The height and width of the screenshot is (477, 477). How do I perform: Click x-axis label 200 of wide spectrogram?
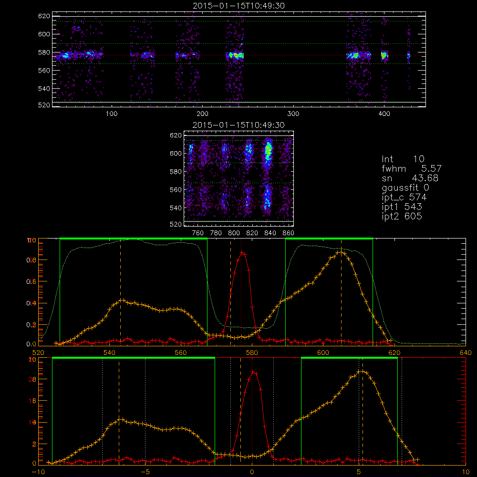pyautogui.click(x=202, y=114)
